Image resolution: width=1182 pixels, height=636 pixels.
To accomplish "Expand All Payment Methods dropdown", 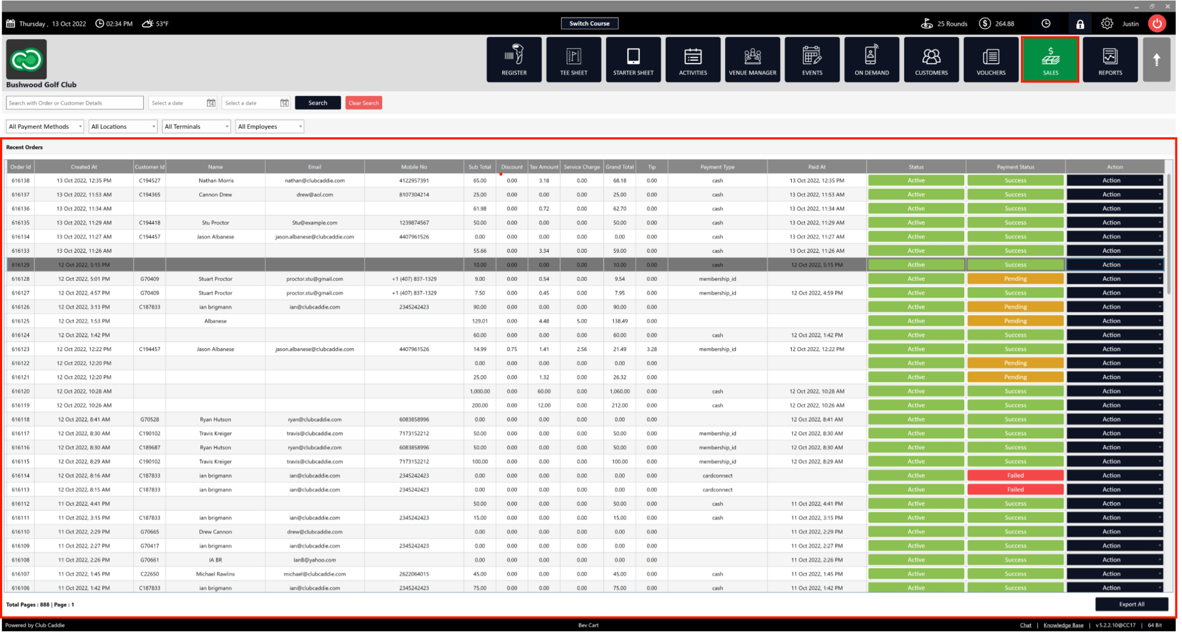I will 45,127.
